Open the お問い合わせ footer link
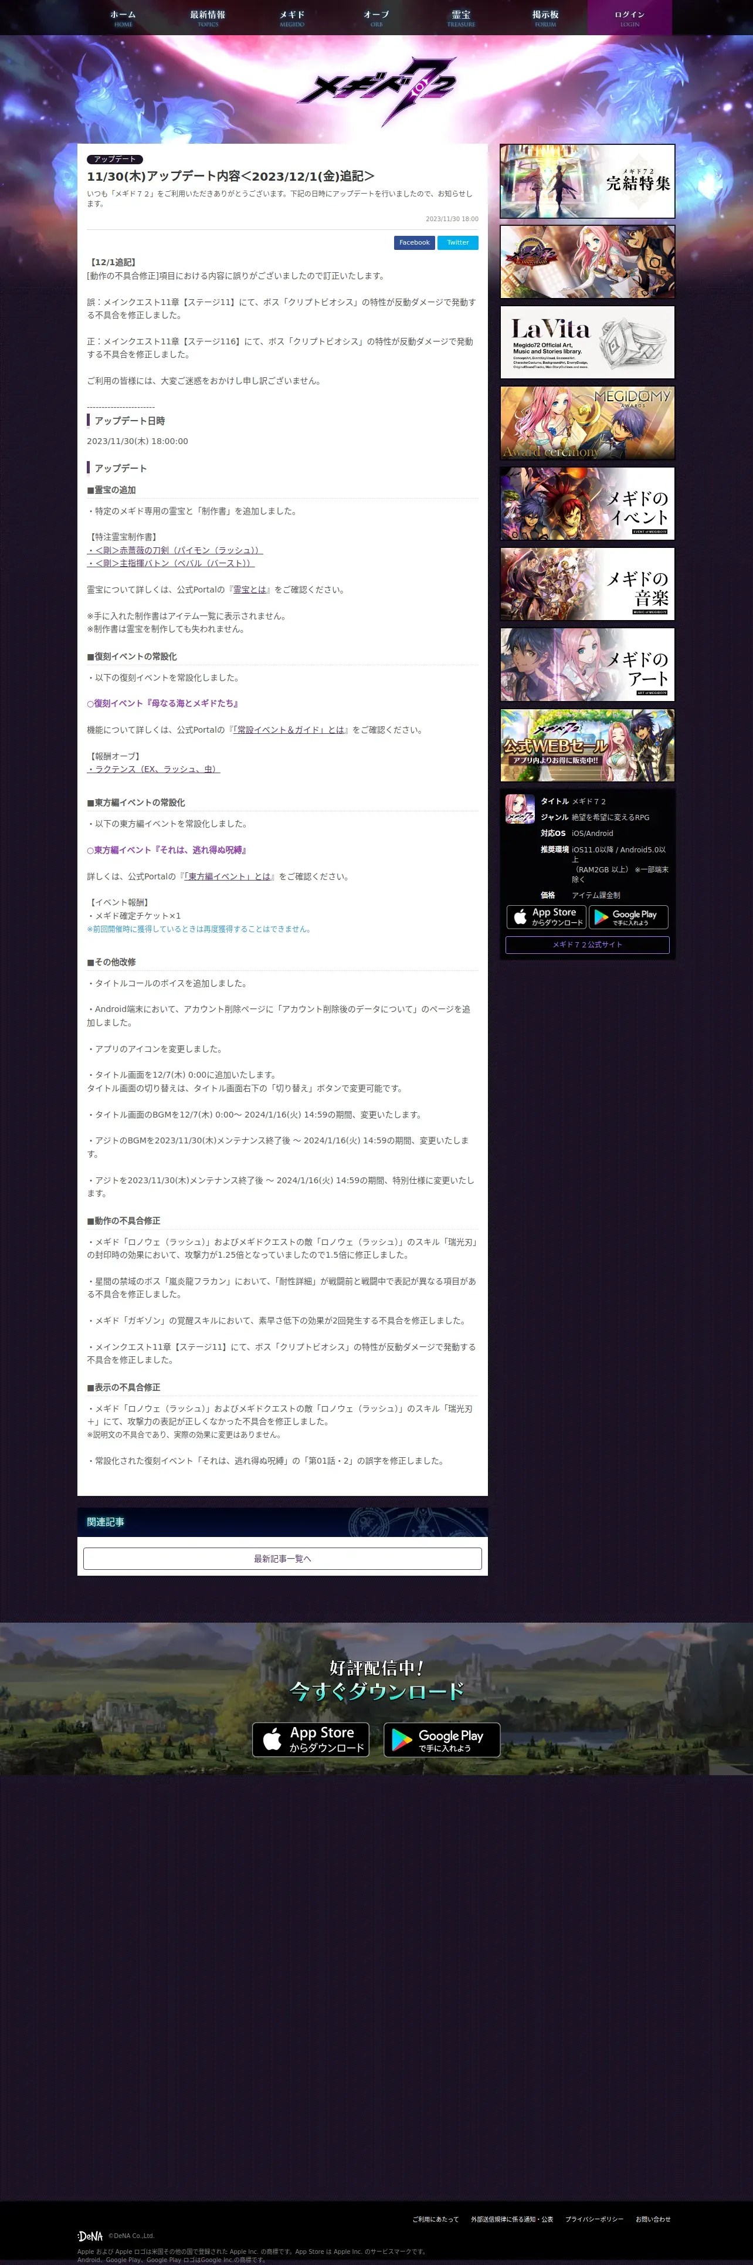This screenshot has height=2265, width=753. tap(653, 2219)
